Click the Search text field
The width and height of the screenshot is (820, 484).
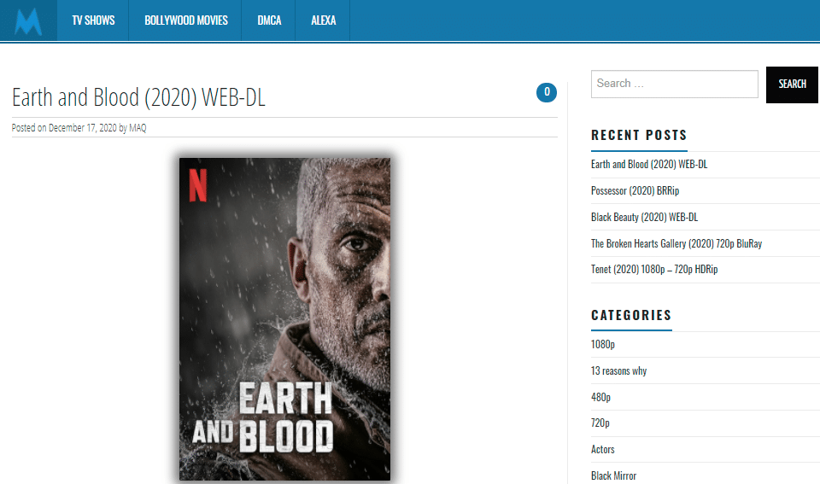point(674,84)
